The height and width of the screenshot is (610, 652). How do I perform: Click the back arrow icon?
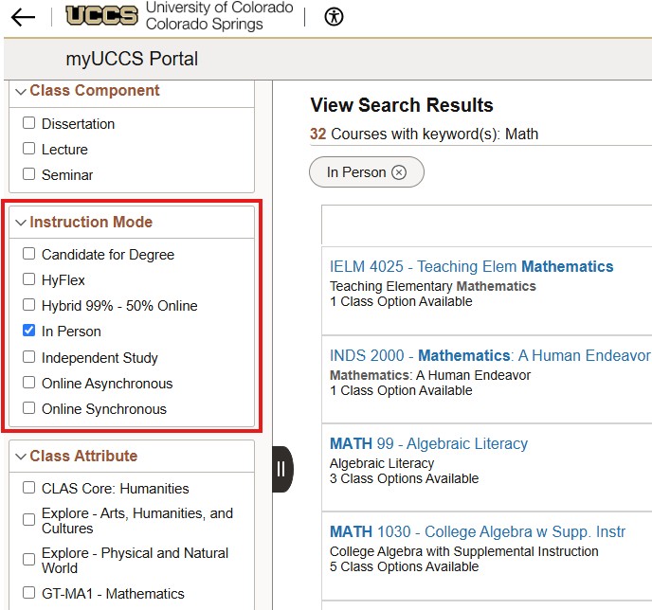23,17
